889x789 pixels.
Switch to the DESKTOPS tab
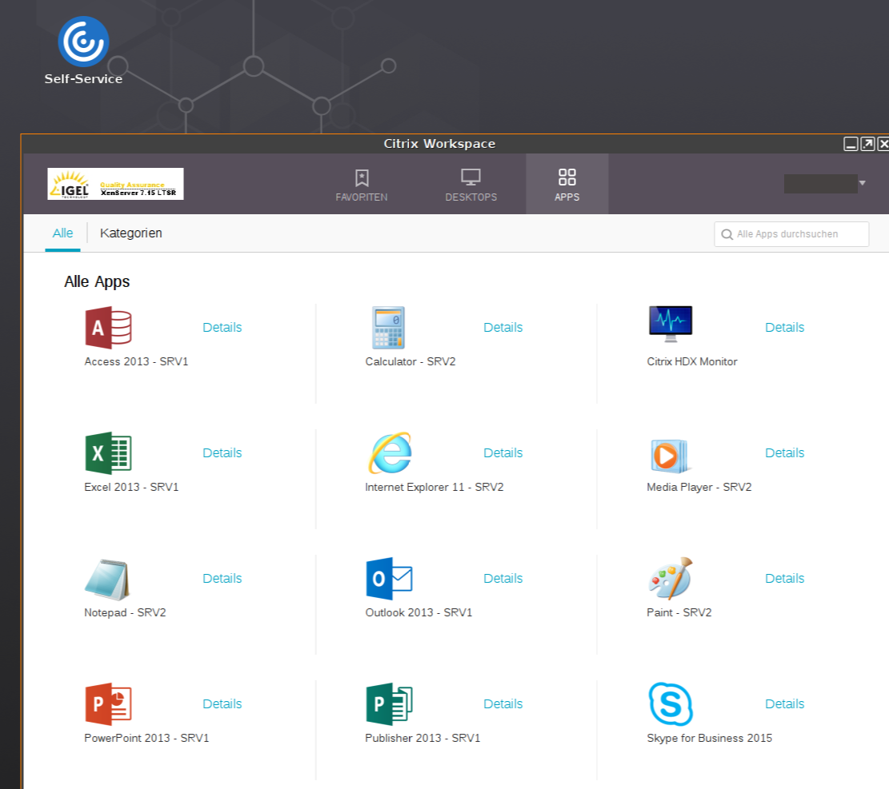pyautogui.click(x=471, y=184)
